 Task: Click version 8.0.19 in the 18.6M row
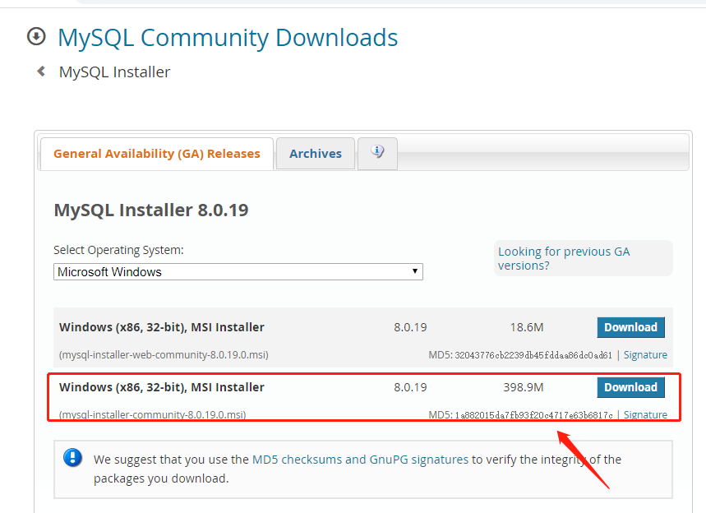(410, 327)
